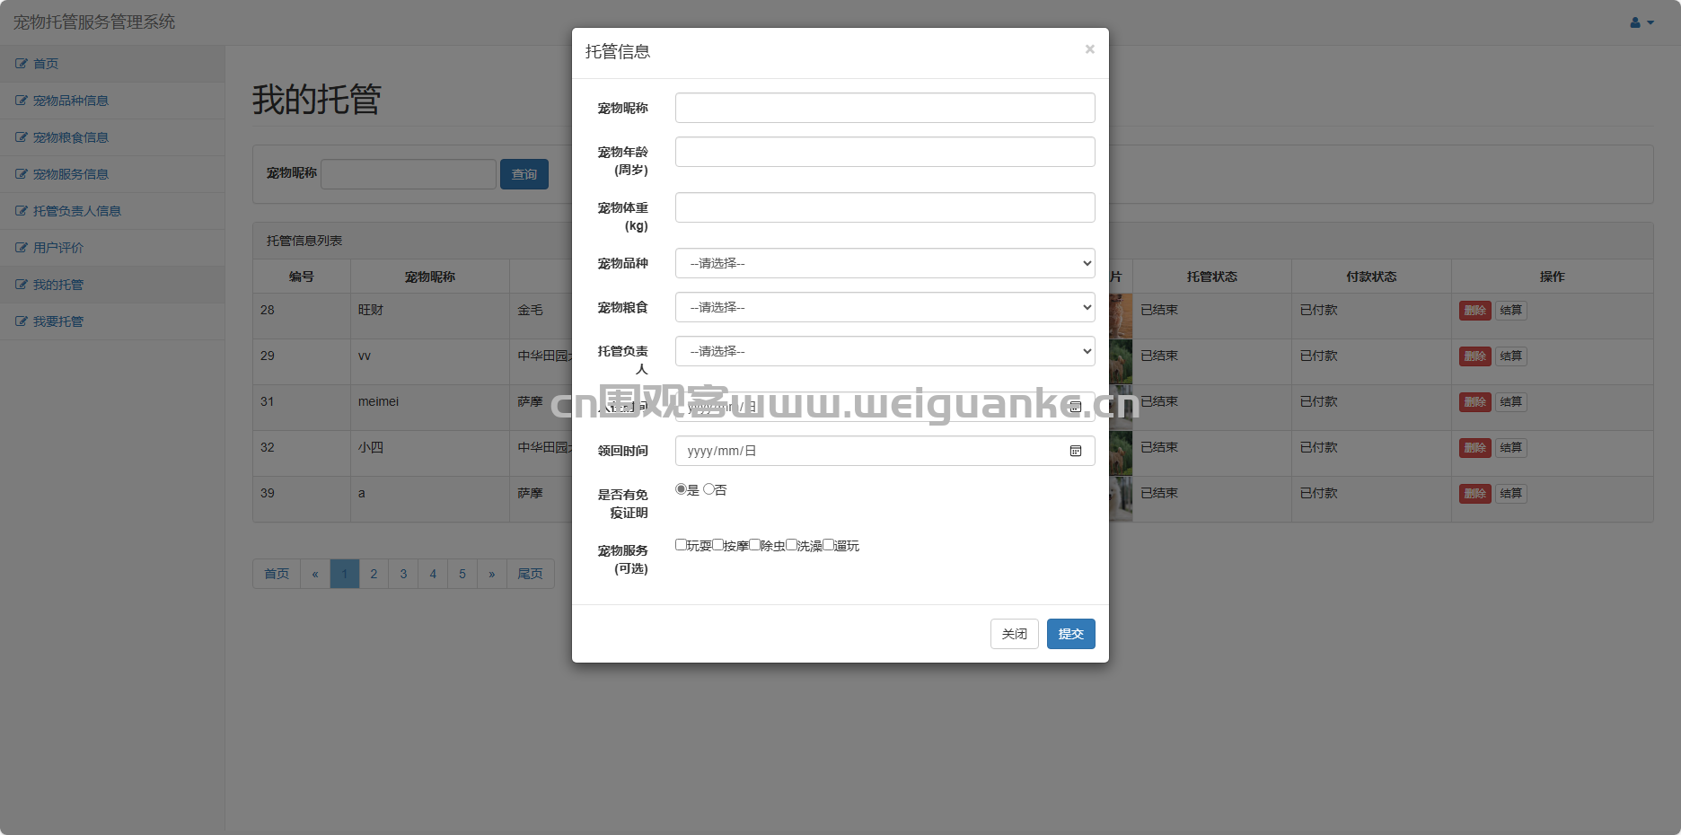Viewport: 1681px width, 835px height.
Task: Click the icon beside 我要托管
Action: click(22, 321)
